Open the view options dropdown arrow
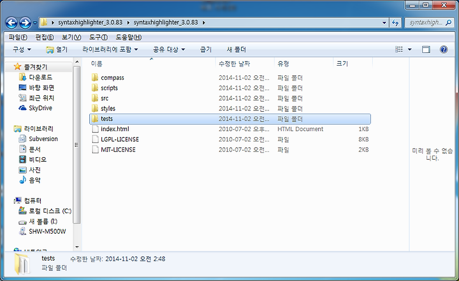The image size is (459, 281). point(410,49)
